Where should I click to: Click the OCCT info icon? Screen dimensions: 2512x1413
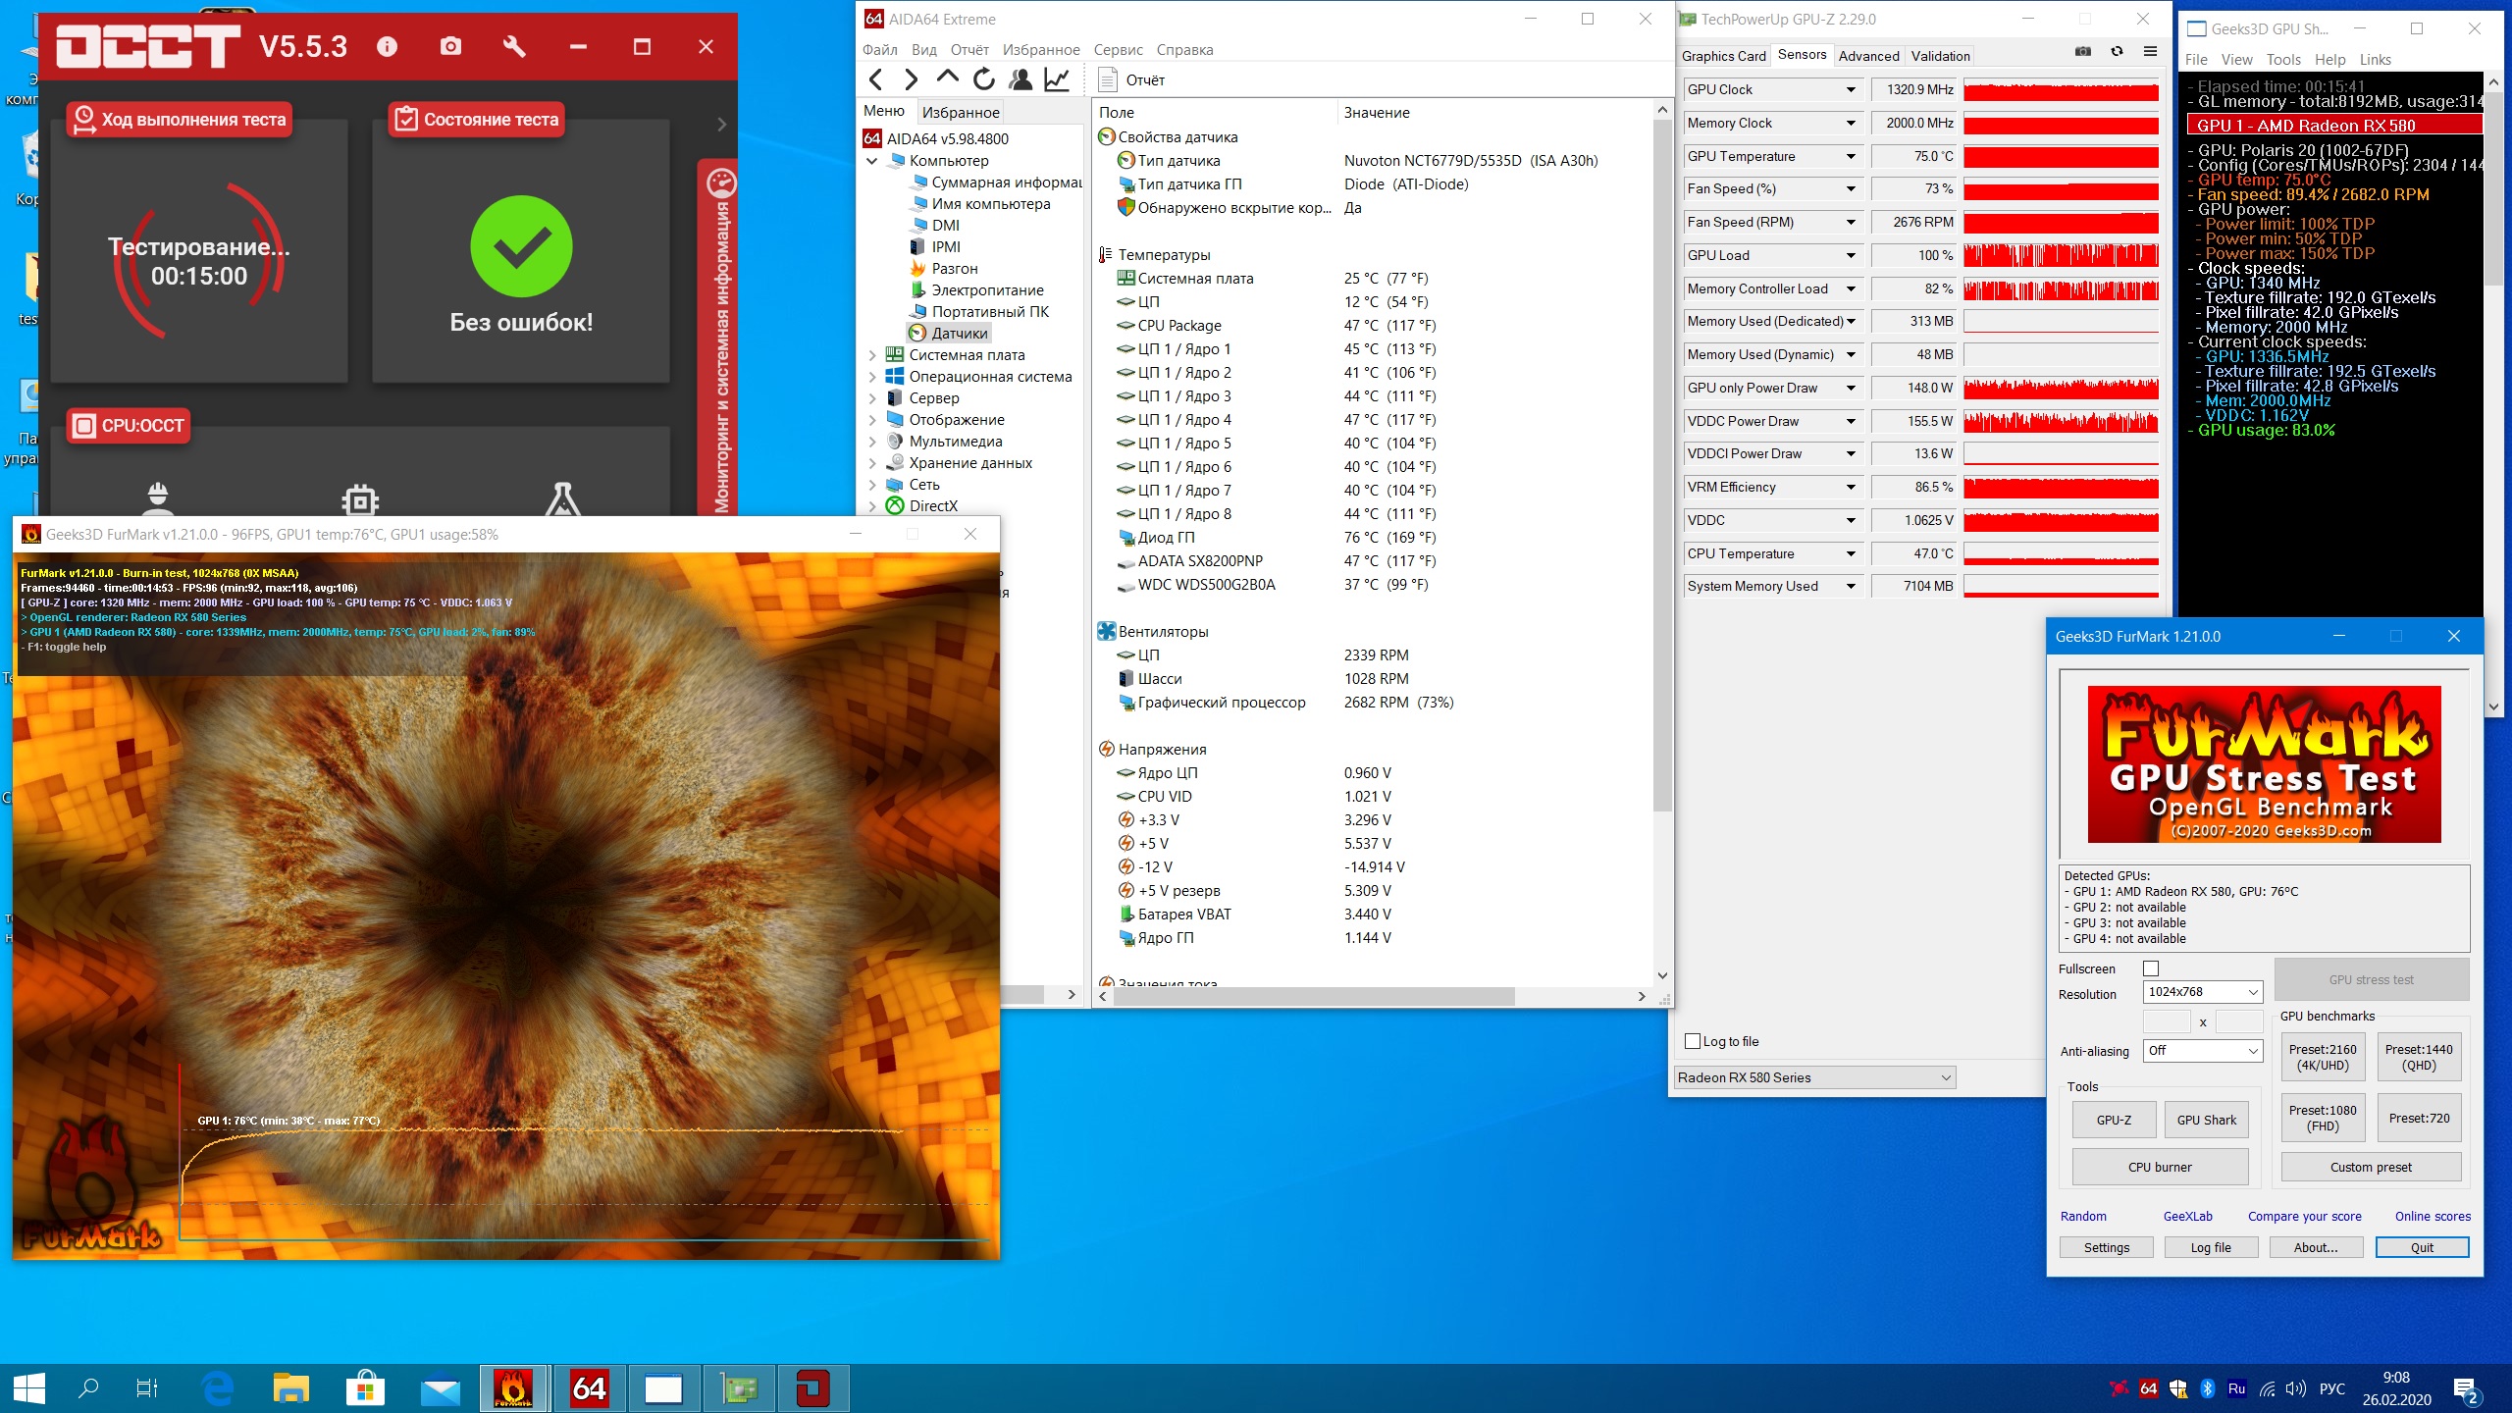point(387,46)
